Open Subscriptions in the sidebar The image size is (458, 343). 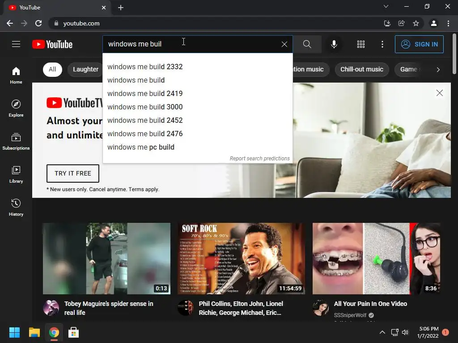[x=16, y=142]
